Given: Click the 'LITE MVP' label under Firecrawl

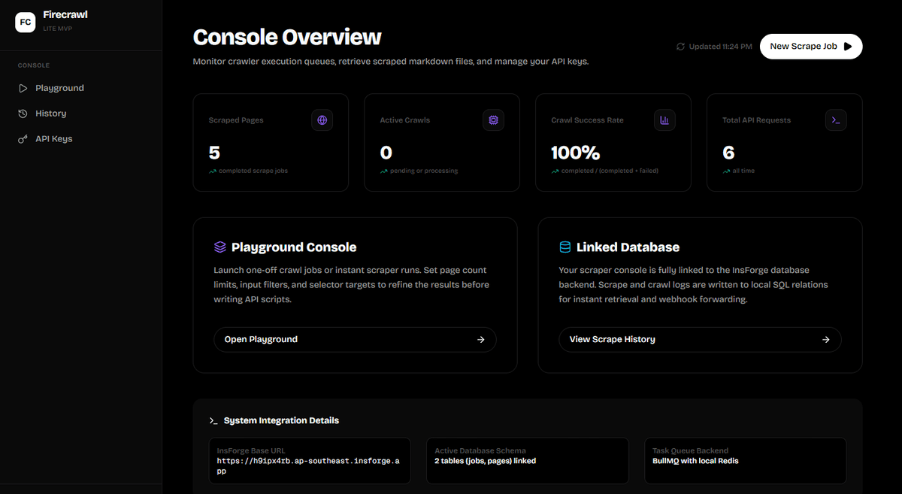Looking at the screenshot, I should pos(58,29).
